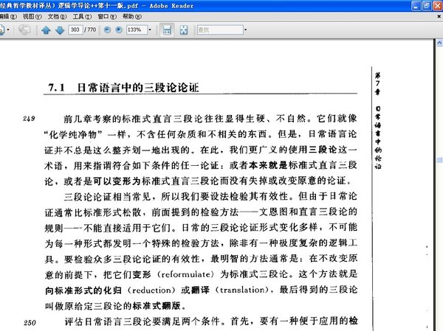Image resolution: width=443 pixels, height=331 pixels.
Task: Click the word reformulate in the text
Action: pos(185,274)
